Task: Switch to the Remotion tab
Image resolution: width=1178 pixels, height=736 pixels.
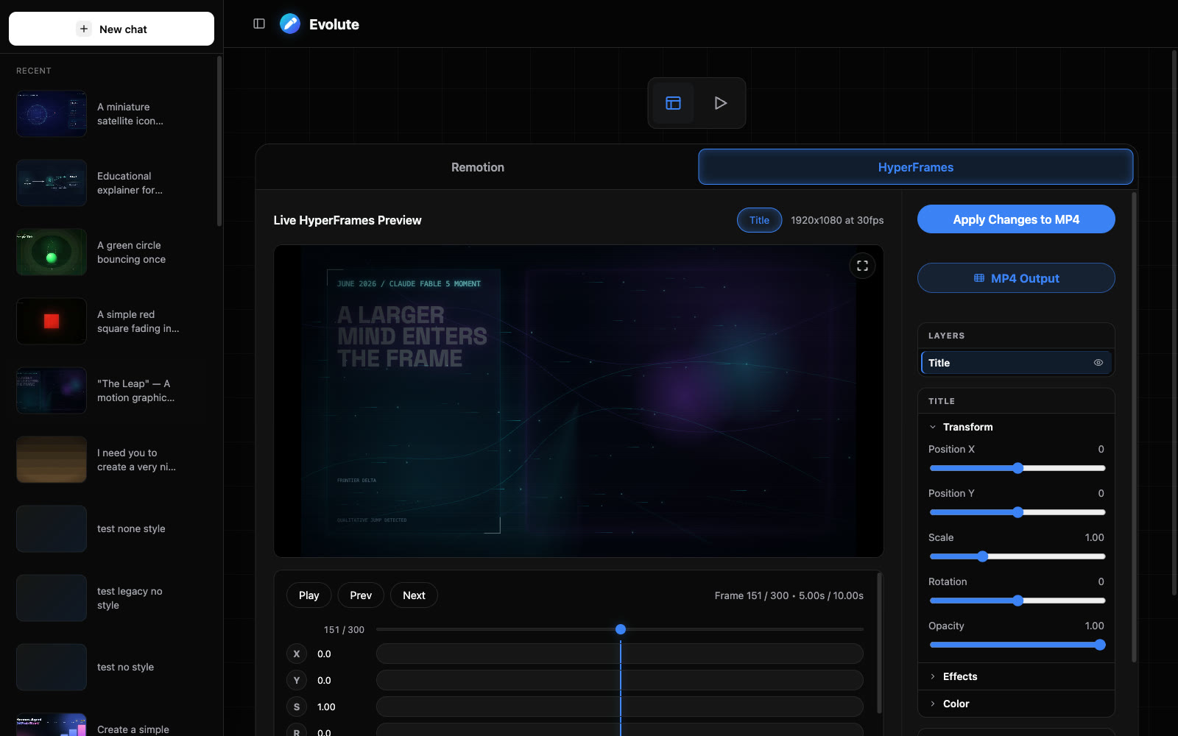Action: (x=478, y=167)
